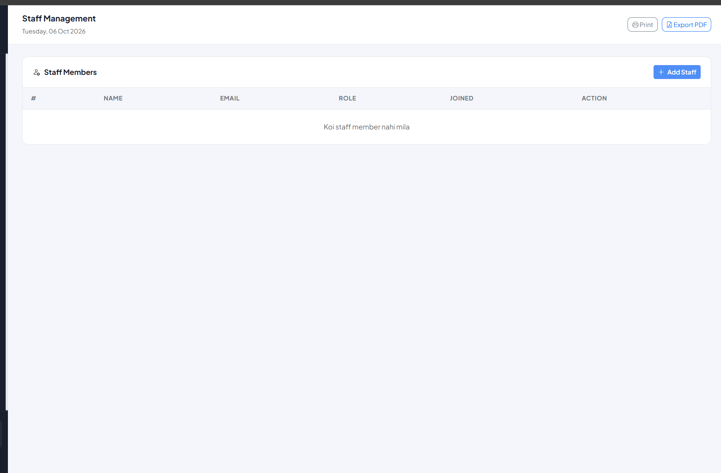Click the JOINED column header
The image size is (721, 473).
click(461, 98)
